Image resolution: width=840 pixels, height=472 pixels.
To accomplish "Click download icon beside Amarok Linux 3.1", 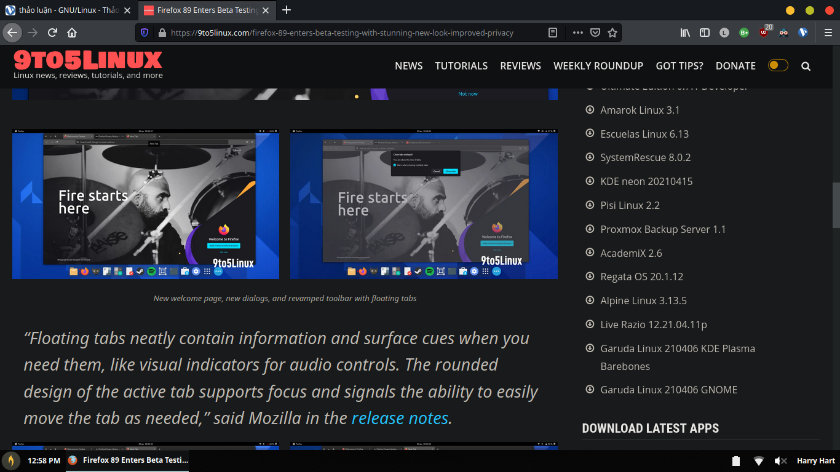I will pyautogui.click(x=589, y=109).
